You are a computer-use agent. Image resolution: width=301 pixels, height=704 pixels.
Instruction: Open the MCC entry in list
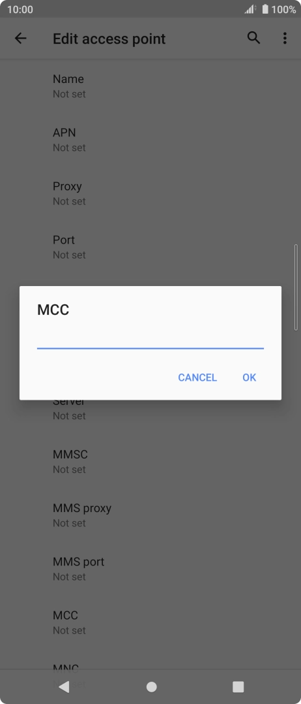pyautogui.click(x=150, y=622)
